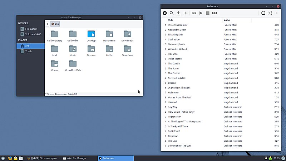Open the Audacious main menu icon

(165, 13)
